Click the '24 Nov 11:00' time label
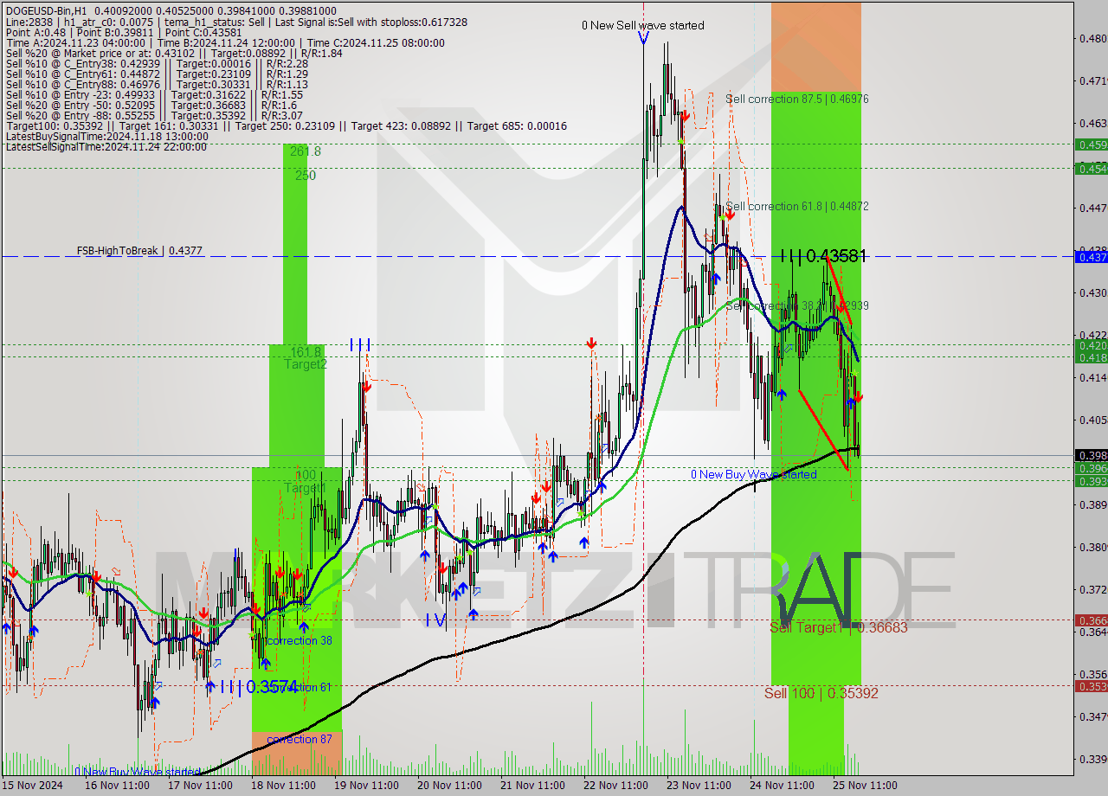 [781, 786]
